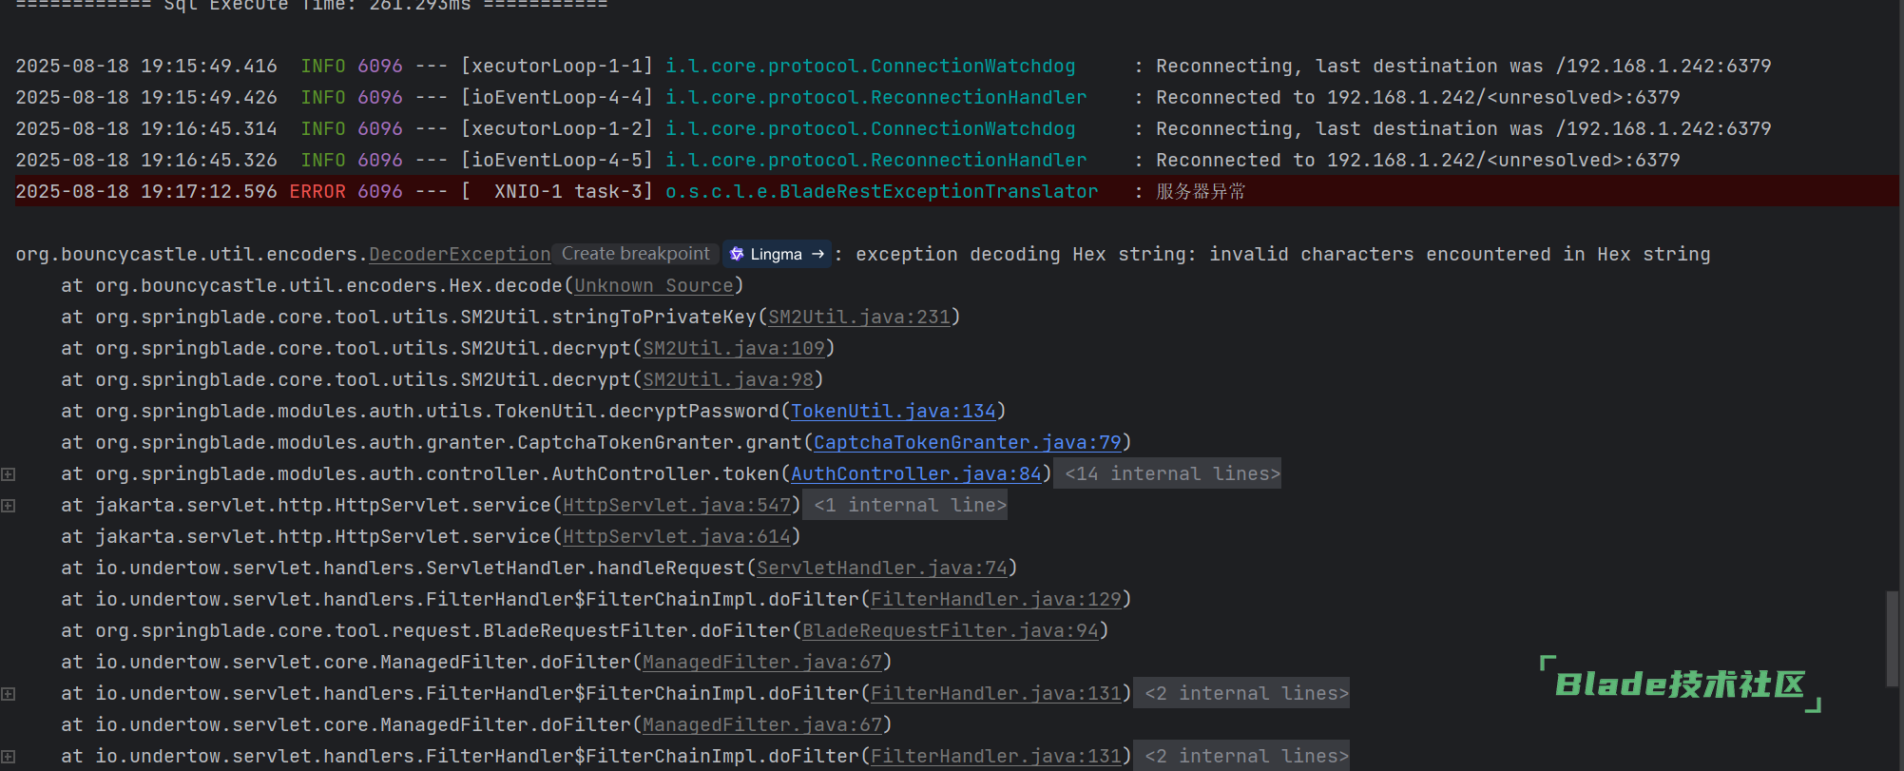Viewport: 1904px width, 771px height.
Task: Expand fold icon beside HttpServlet.java:547 line
Action: point(9,506)
